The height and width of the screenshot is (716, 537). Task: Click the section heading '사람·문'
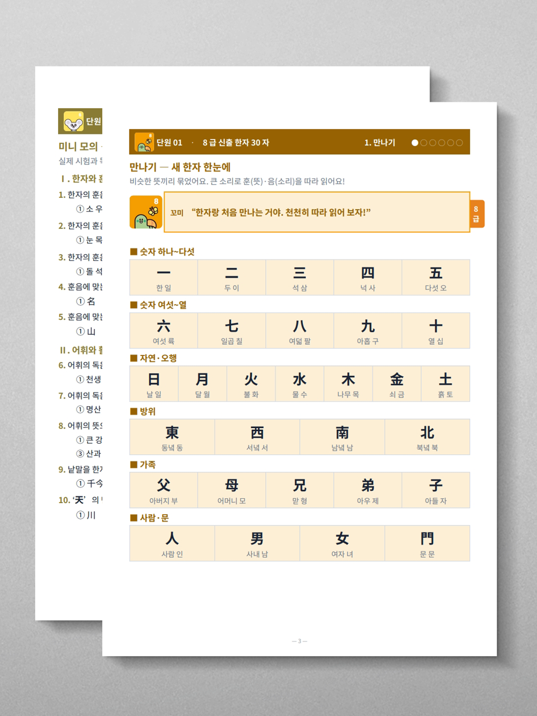(x=150, y=518)
